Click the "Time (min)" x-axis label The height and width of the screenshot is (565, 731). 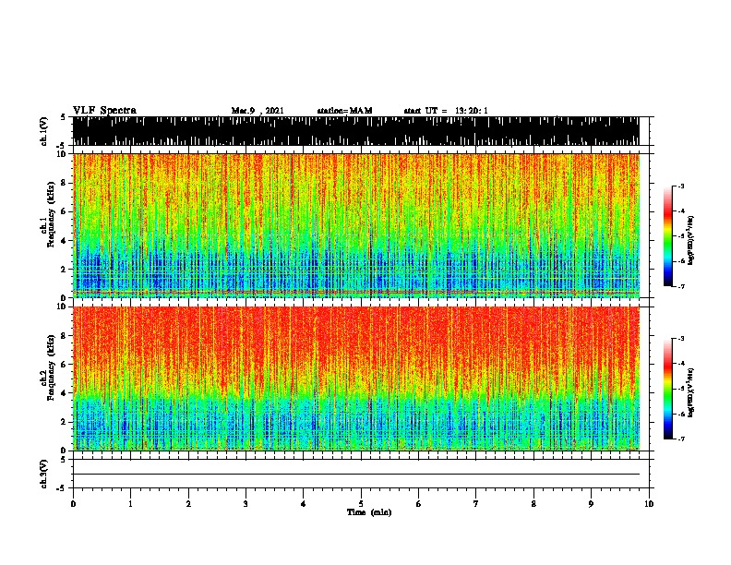pos(369,512)
